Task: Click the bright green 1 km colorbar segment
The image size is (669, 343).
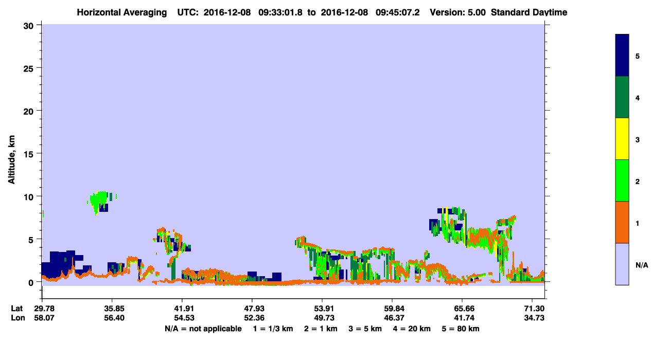Action: point(622,180)
